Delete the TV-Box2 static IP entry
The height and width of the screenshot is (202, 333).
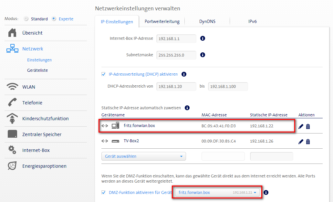click(308, 142)
